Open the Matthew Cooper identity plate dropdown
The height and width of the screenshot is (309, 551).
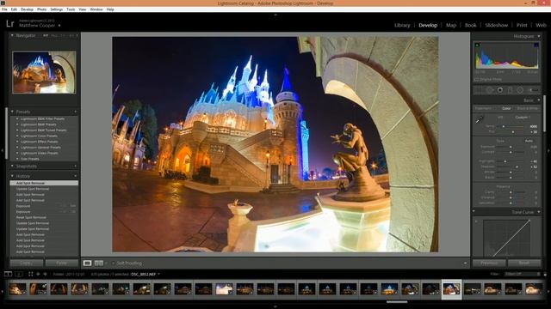(59, 26)
